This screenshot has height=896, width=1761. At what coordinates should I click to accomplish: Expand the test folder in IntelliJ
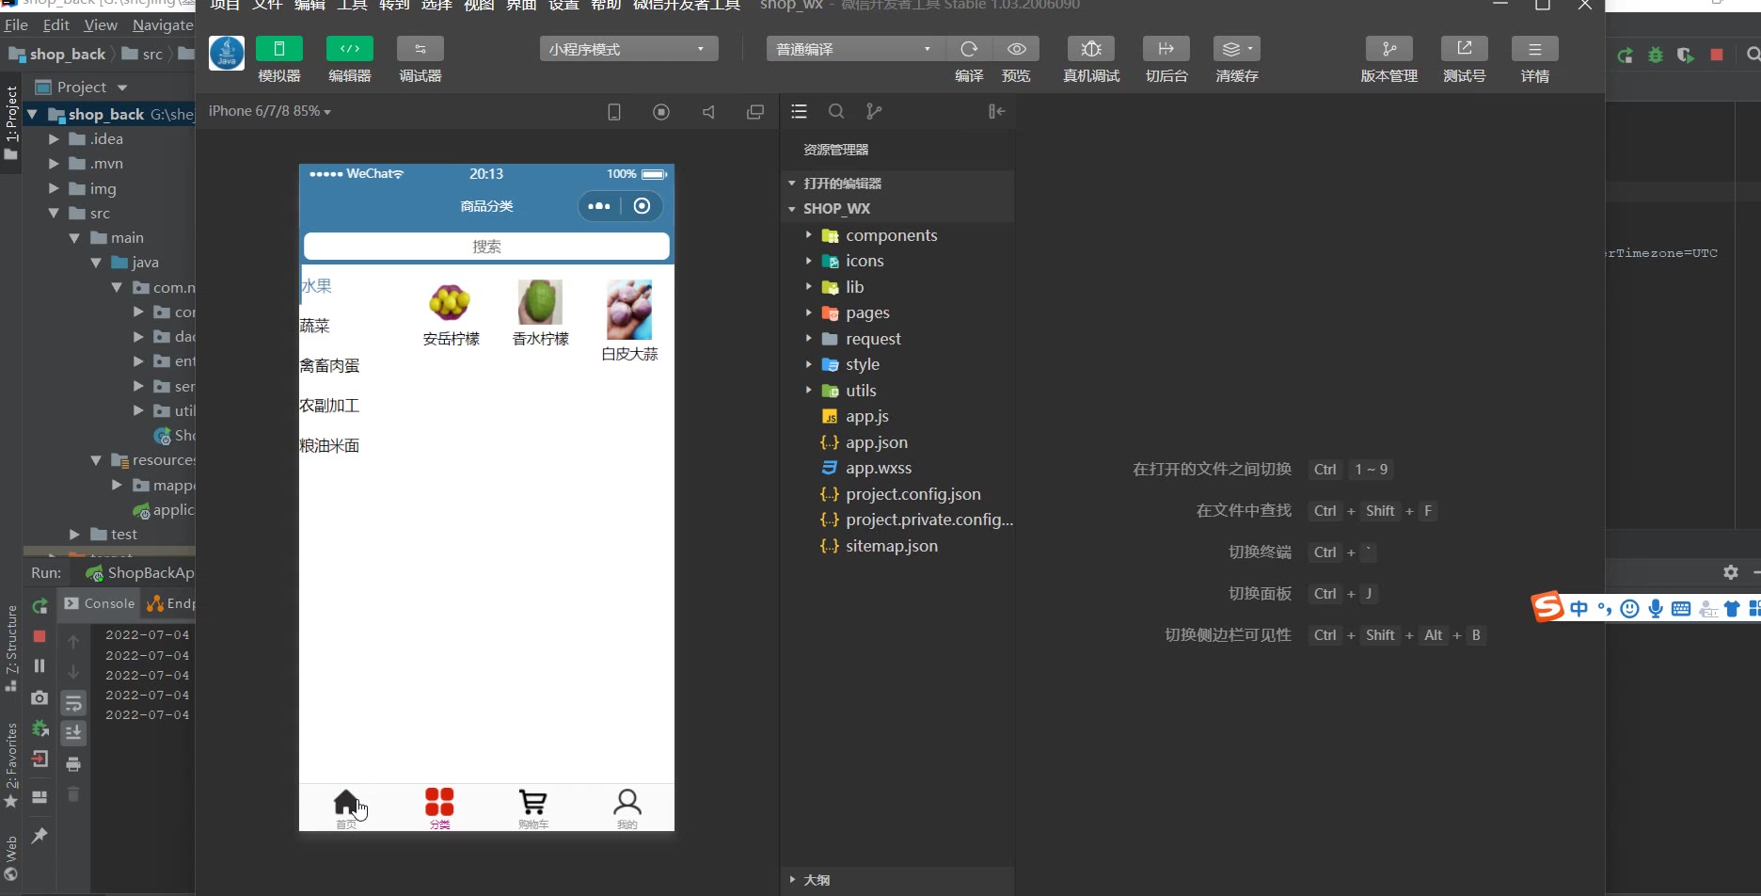pyautogui.click(x=74, y=534)
